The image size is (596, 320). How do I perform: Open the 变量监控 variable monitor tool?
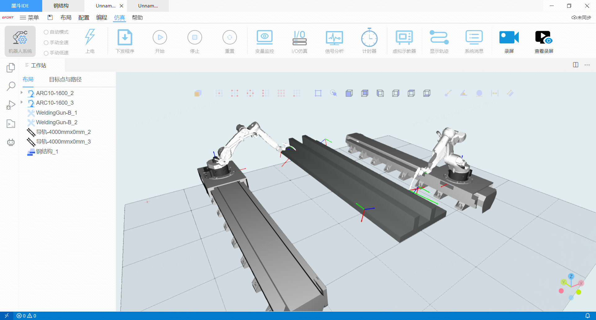point(264,41)
